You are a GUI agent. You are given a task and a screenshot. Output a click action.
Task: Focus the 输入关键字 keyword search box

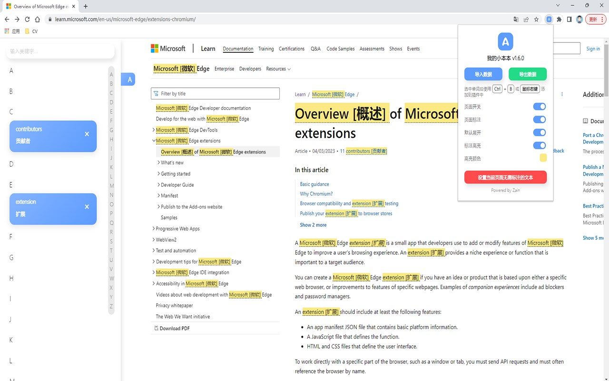click(x=60, y=51)
